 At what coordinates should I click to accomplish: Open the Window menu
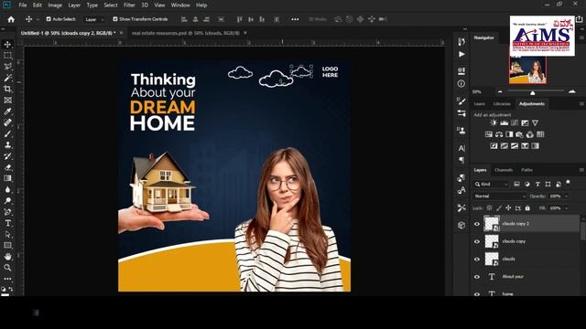[180, 5]
